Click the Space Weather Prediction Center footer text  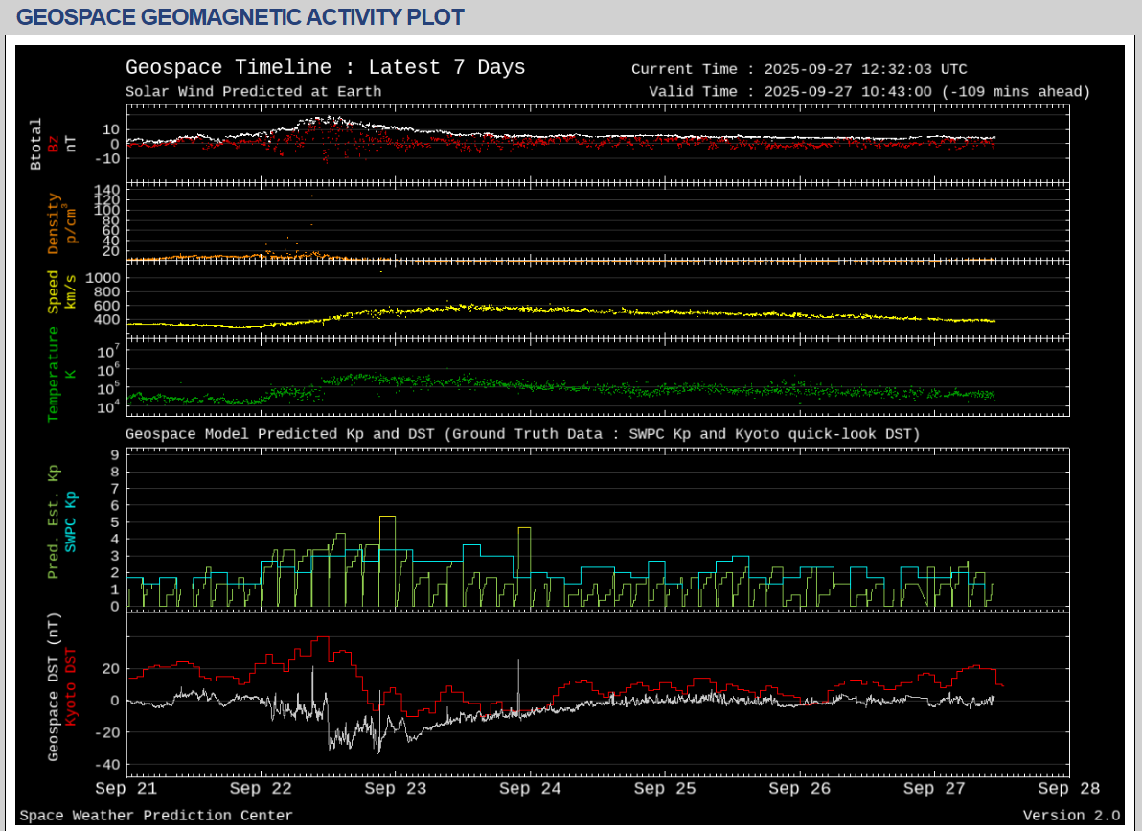click(x=156, y=816)
